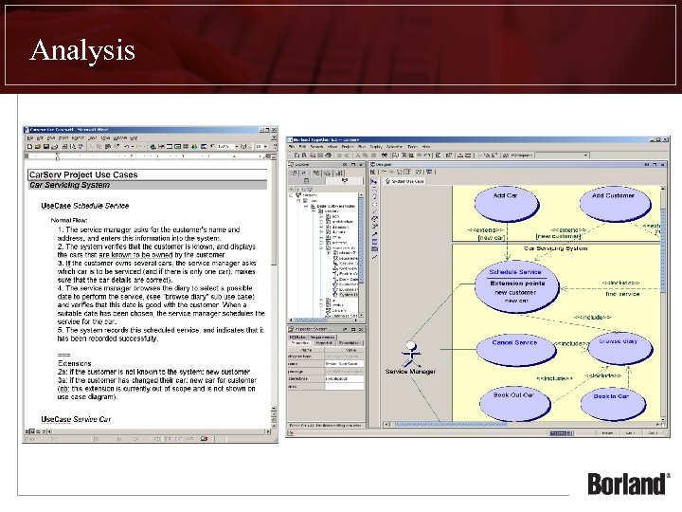The image size is (682, 512).
Task: Click 'UseCase Service Car' heading text
Action: (x=76, y=419)
